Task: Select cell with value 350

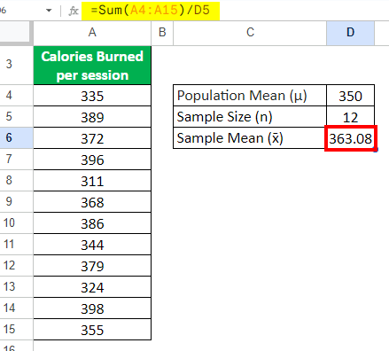Action: 350,96
